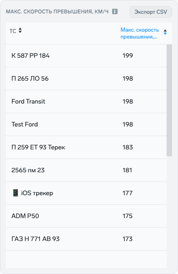The image size is (178, 274).
Task: Click the ТС column header label
Action: pos(13,31)
